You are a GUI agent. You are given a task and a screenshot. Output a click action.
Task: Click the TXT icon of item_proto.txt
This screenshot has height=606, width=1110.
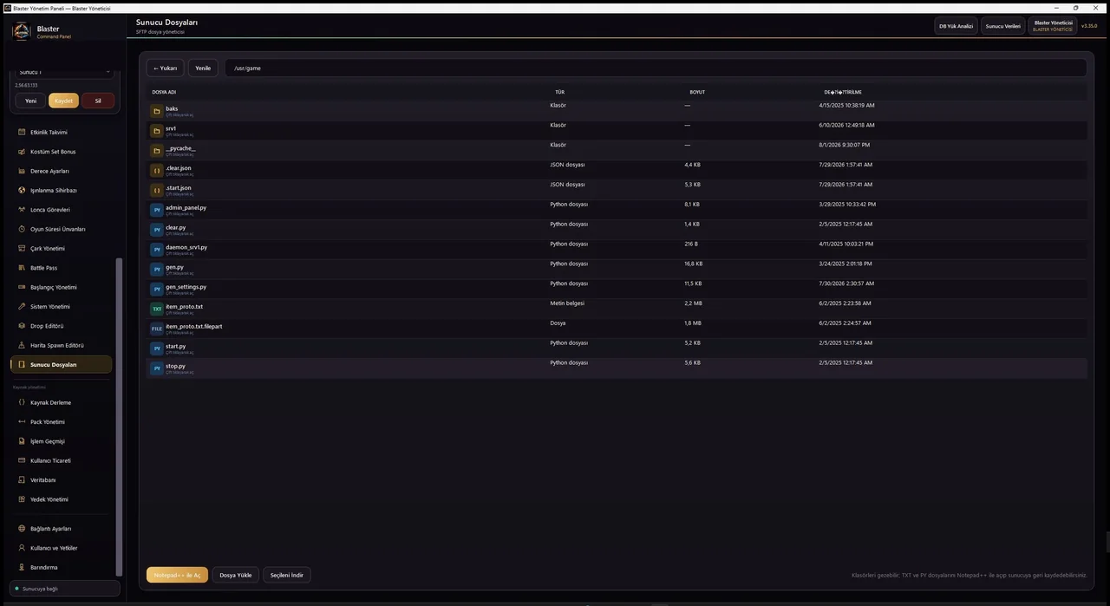(x=157, y=309)
